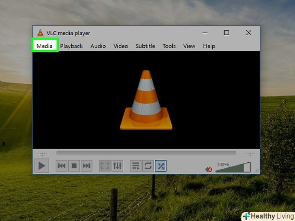Click the VLC cone title icon

[40, 33]
